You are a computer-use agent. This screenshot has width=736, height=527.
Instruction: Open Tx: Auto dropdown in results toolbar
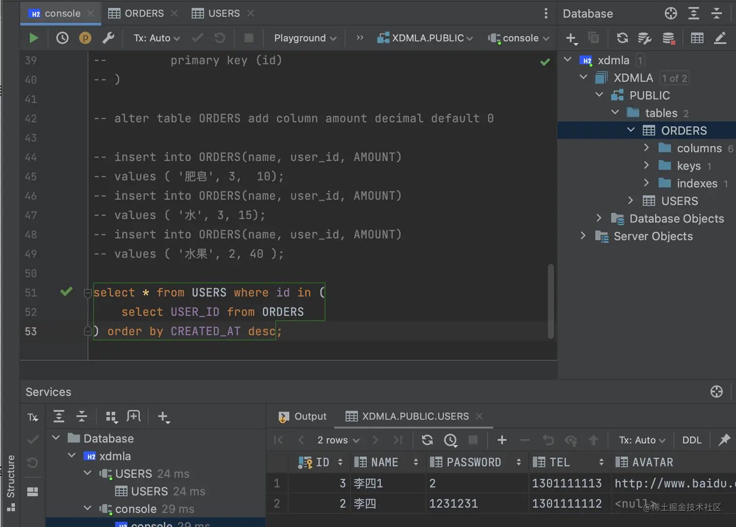click(642, 440)
